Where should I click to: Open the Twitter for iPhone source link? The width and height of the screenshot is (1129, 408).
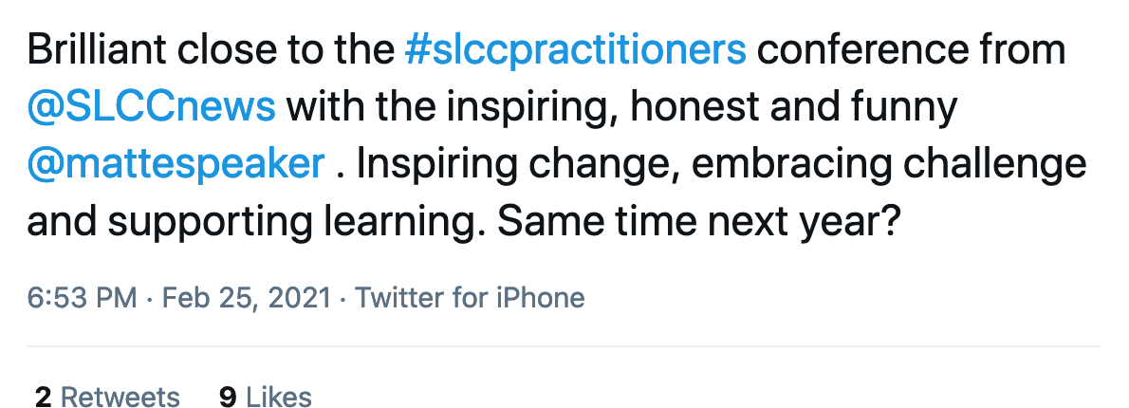click(x=471, y=297)
